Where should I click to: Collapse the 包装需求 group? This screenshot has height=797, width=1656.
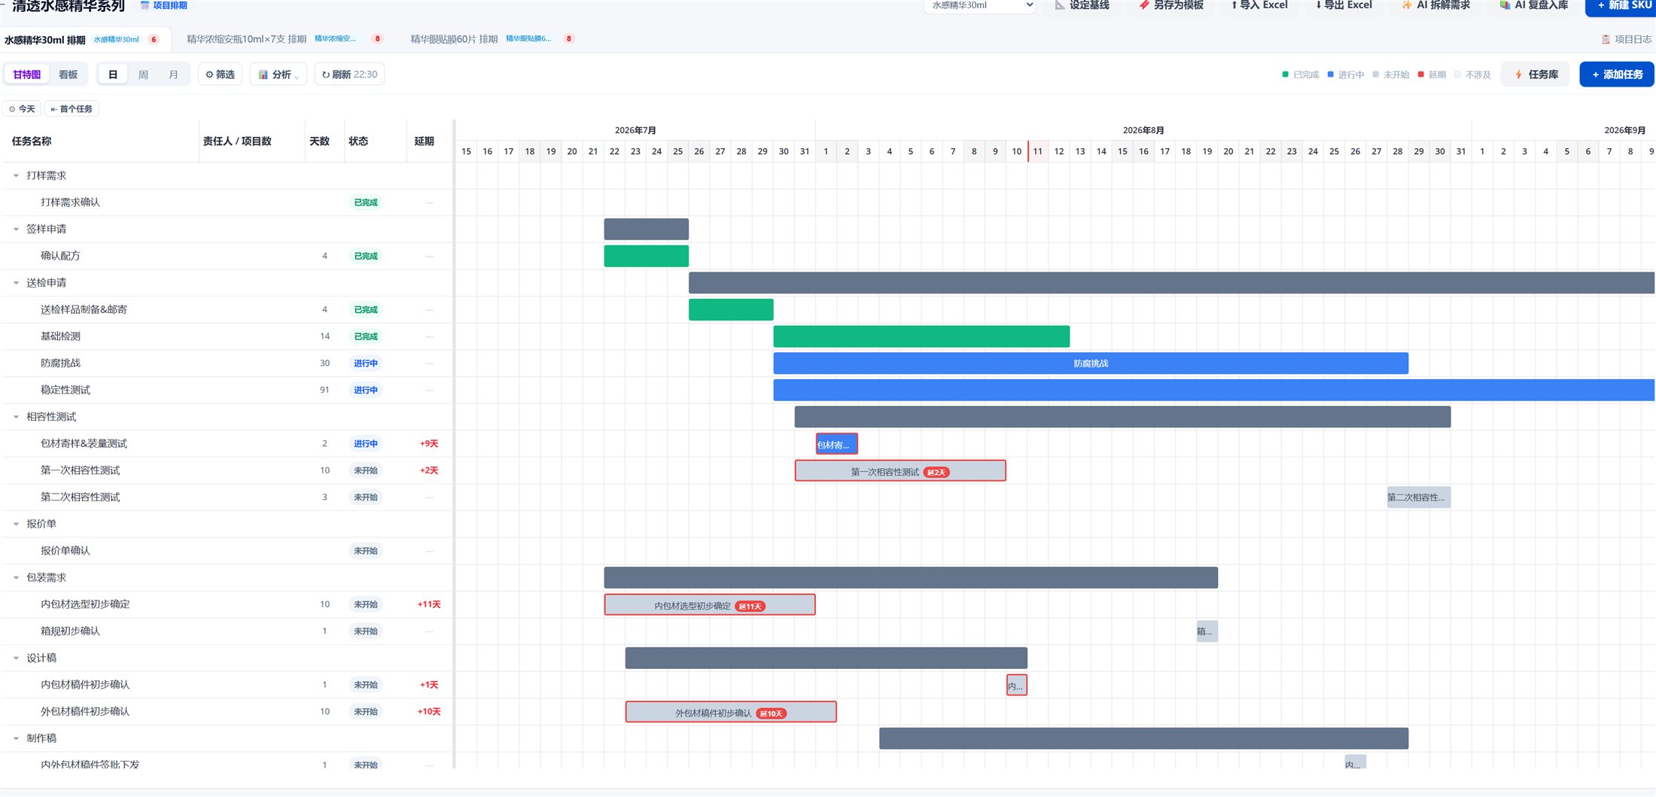coord(16,577)
